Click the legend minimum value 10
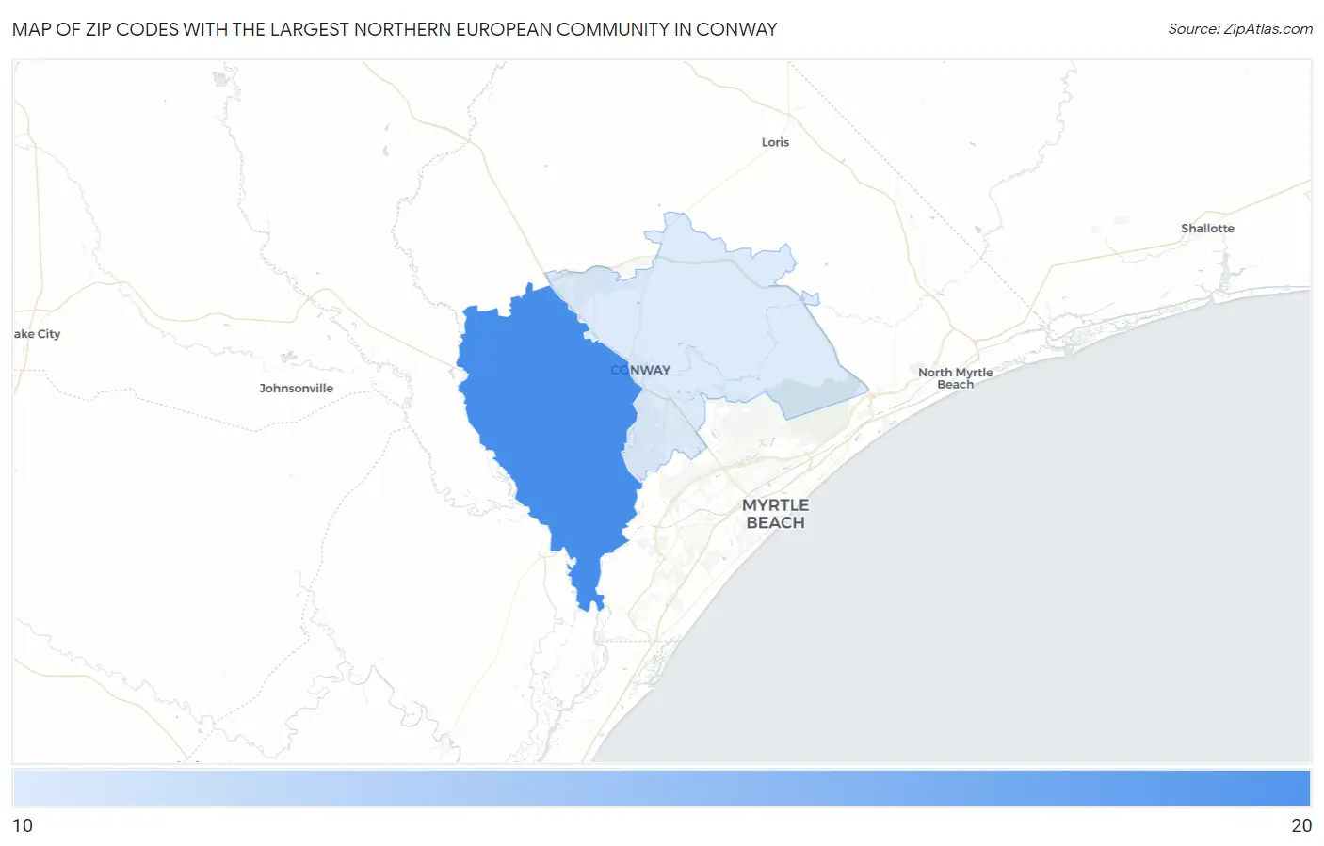1324x846 pixels. tap(23, 825)
